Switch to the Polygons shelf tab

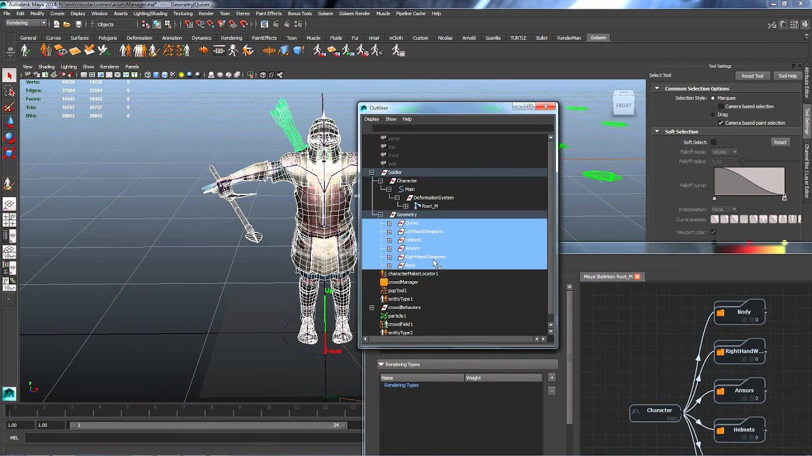click(107, 37)
